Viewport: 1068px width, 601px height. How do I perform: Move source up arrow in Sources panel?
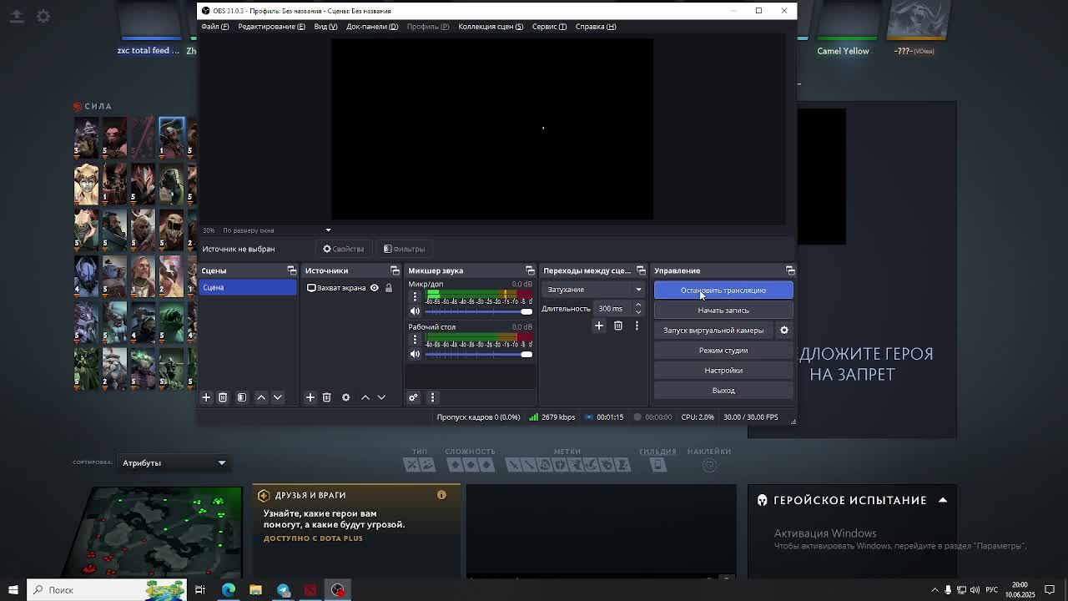click(x=365, y=397)
